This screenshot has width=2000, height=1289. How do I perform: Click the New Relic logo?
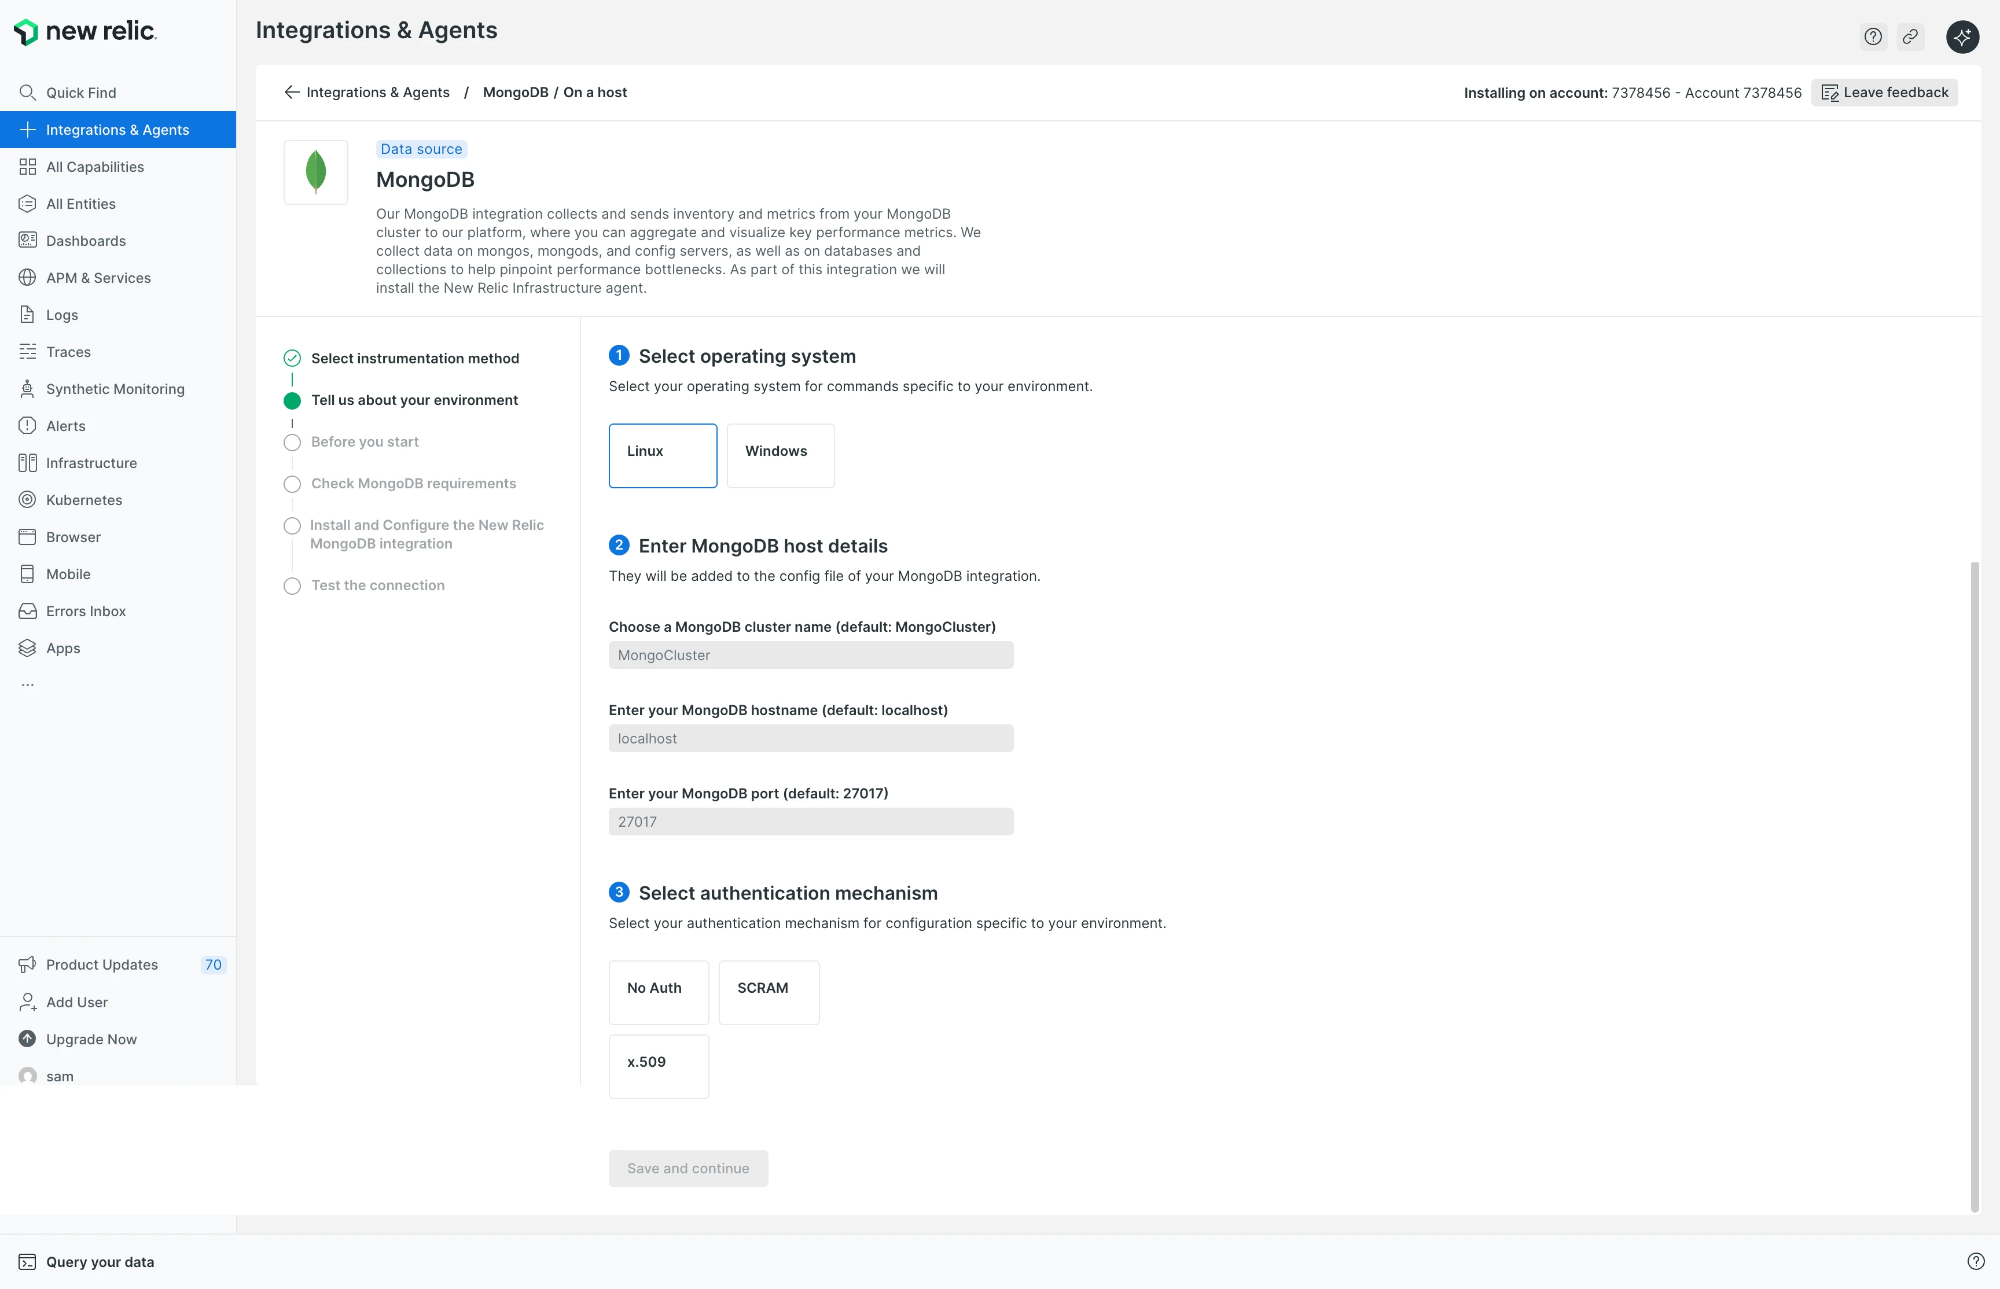(x=86, y=32)
